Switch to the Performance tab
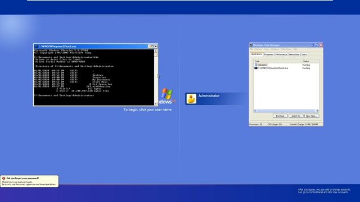The width and height of the screenshot is (360, 202). coord(281,54)
